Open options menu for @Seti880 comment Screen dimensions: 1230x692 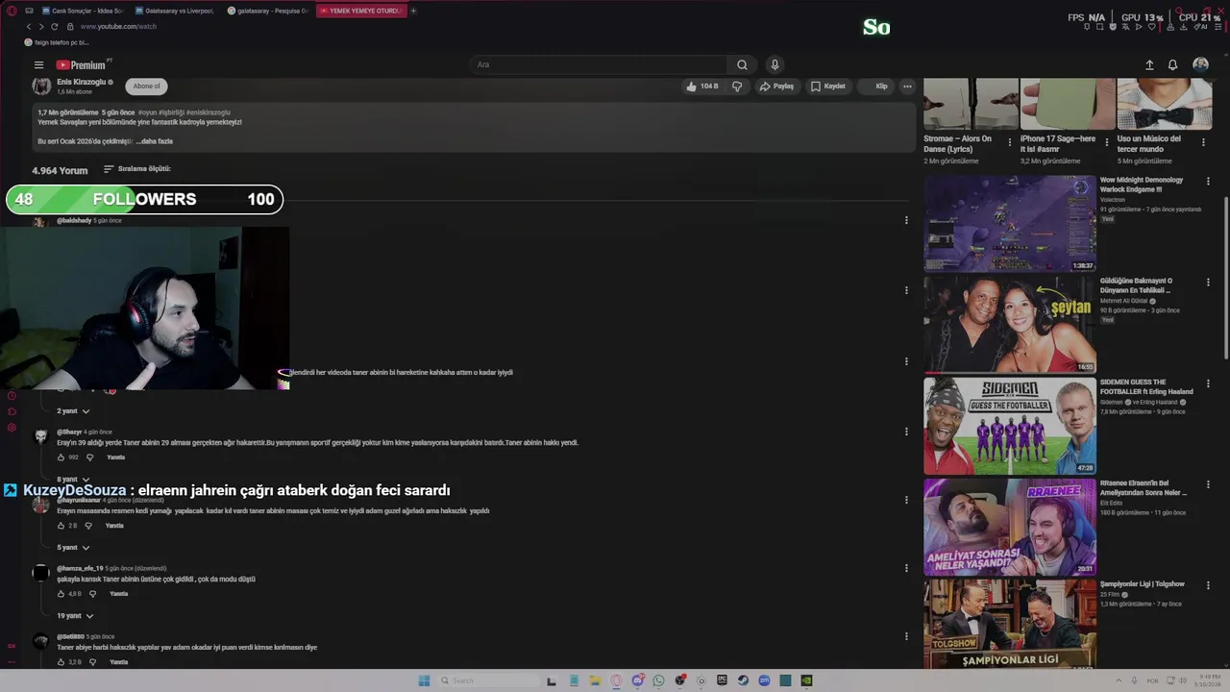[906, 636]
